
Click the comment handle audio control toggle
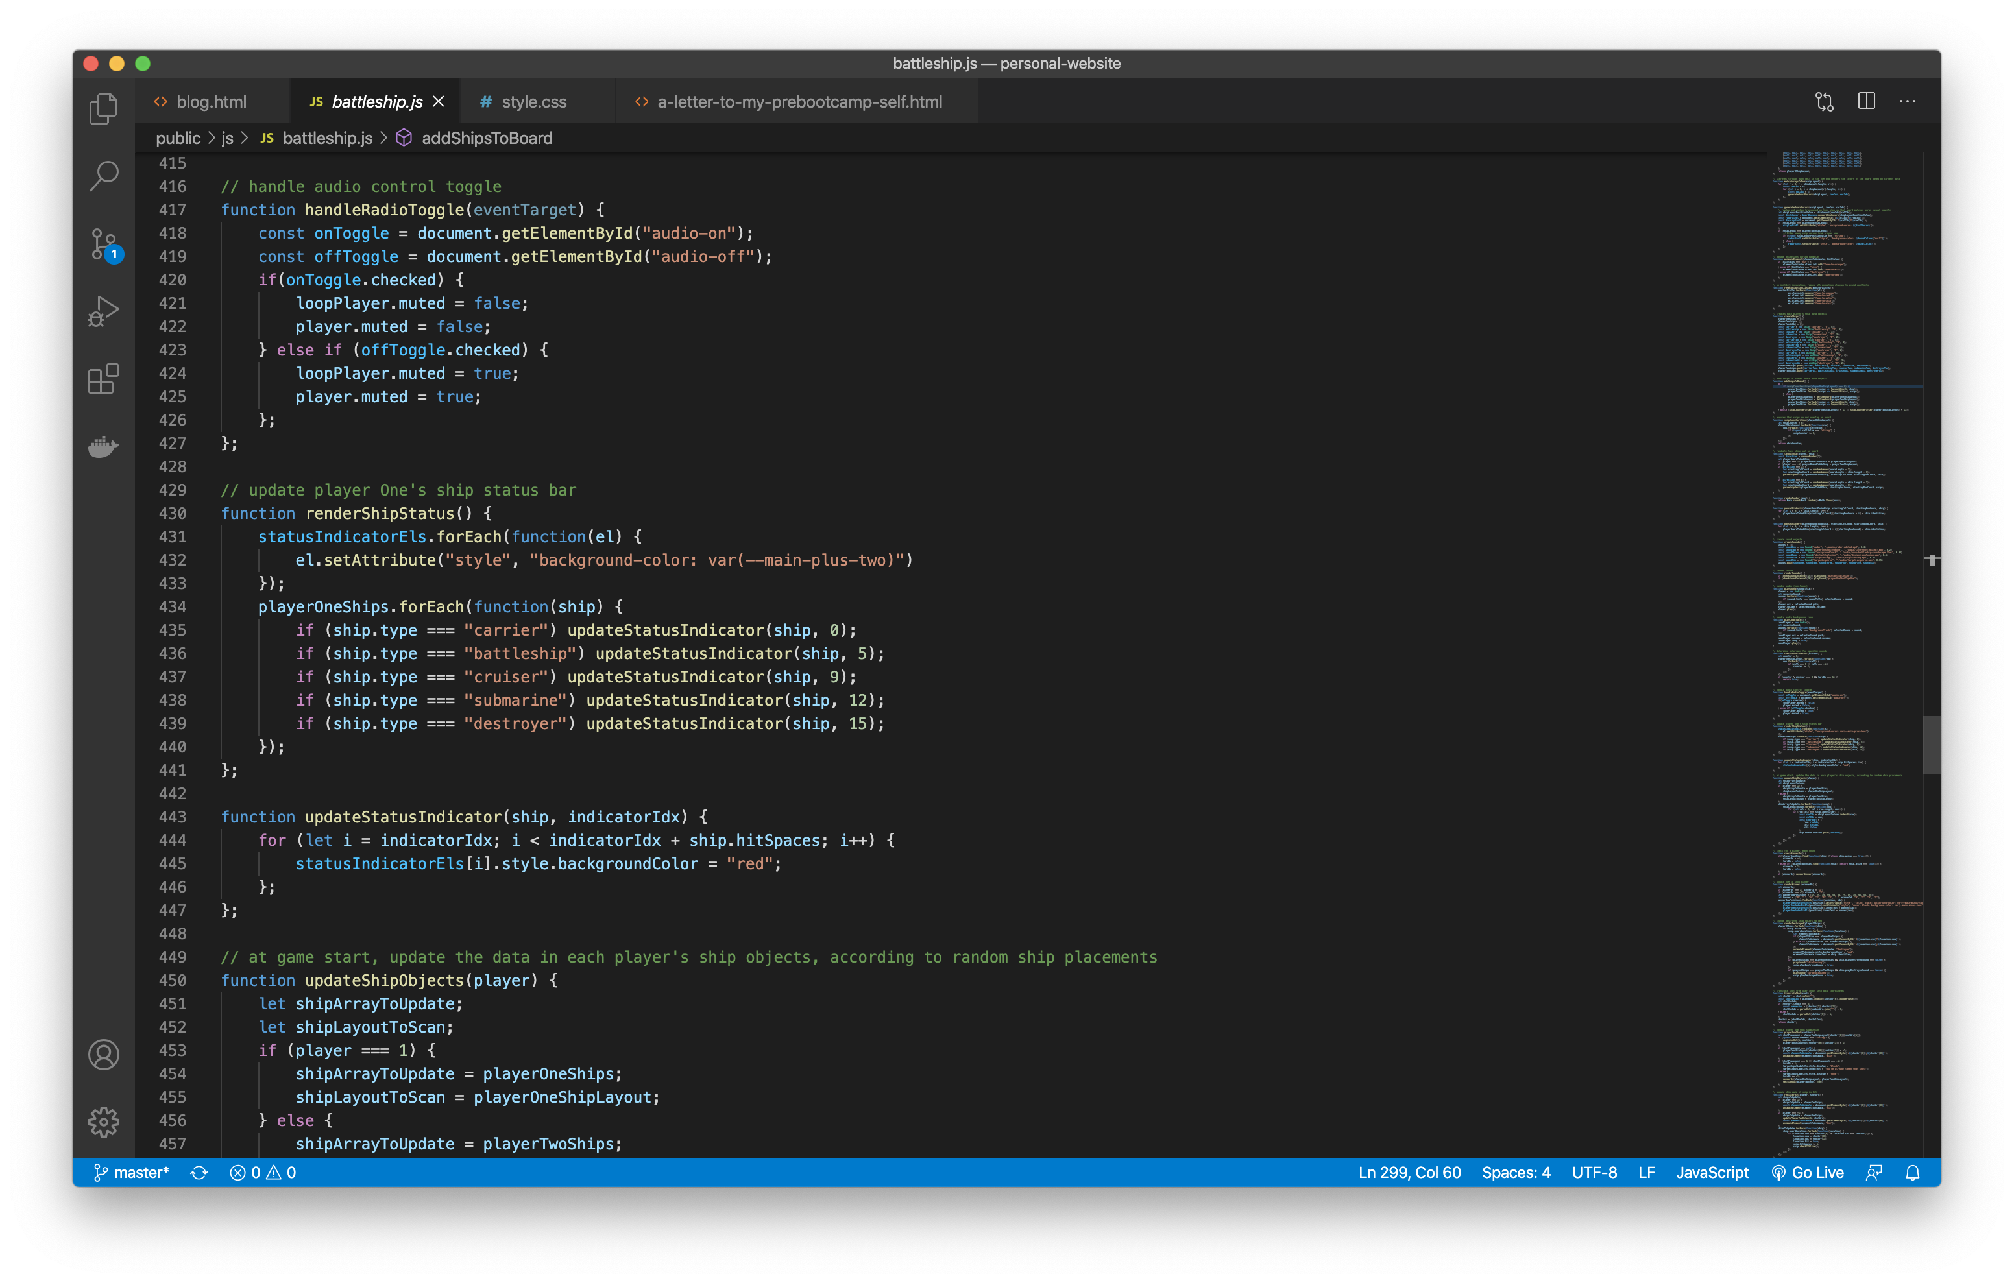(361, 187)
